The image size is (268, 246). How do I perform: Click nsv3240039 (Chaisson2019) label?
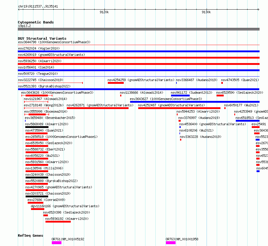tap(48, 175)
